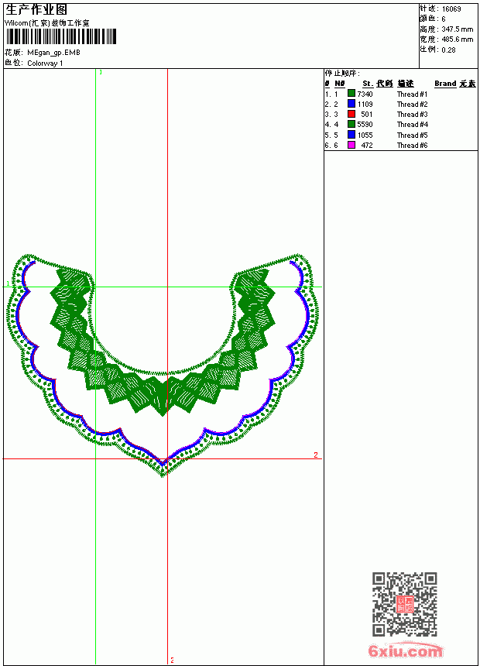Click the QR code image
This screenshot has height=666, width=480.
(x=405, y=604)
